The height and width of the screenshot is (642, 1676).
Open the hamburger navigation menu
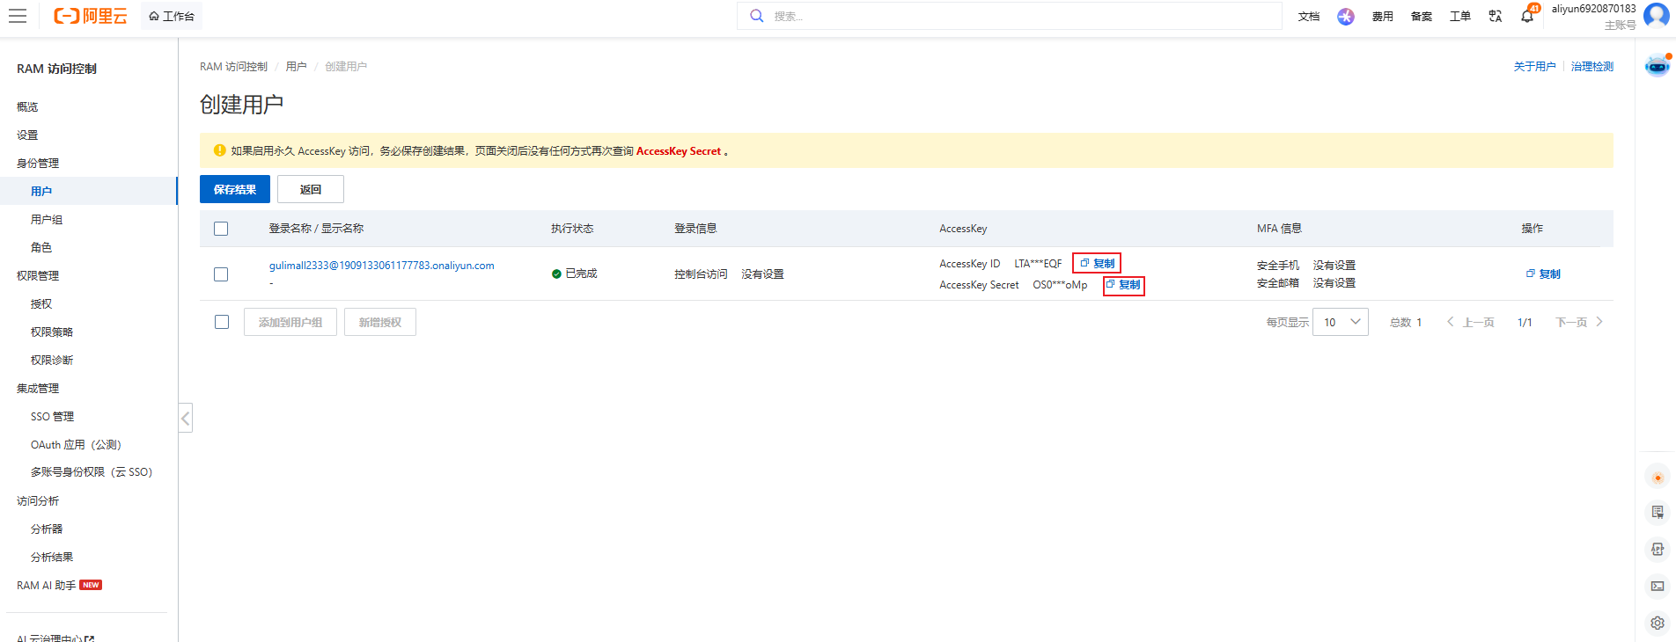pyautogui.click(x=18, y=16)
